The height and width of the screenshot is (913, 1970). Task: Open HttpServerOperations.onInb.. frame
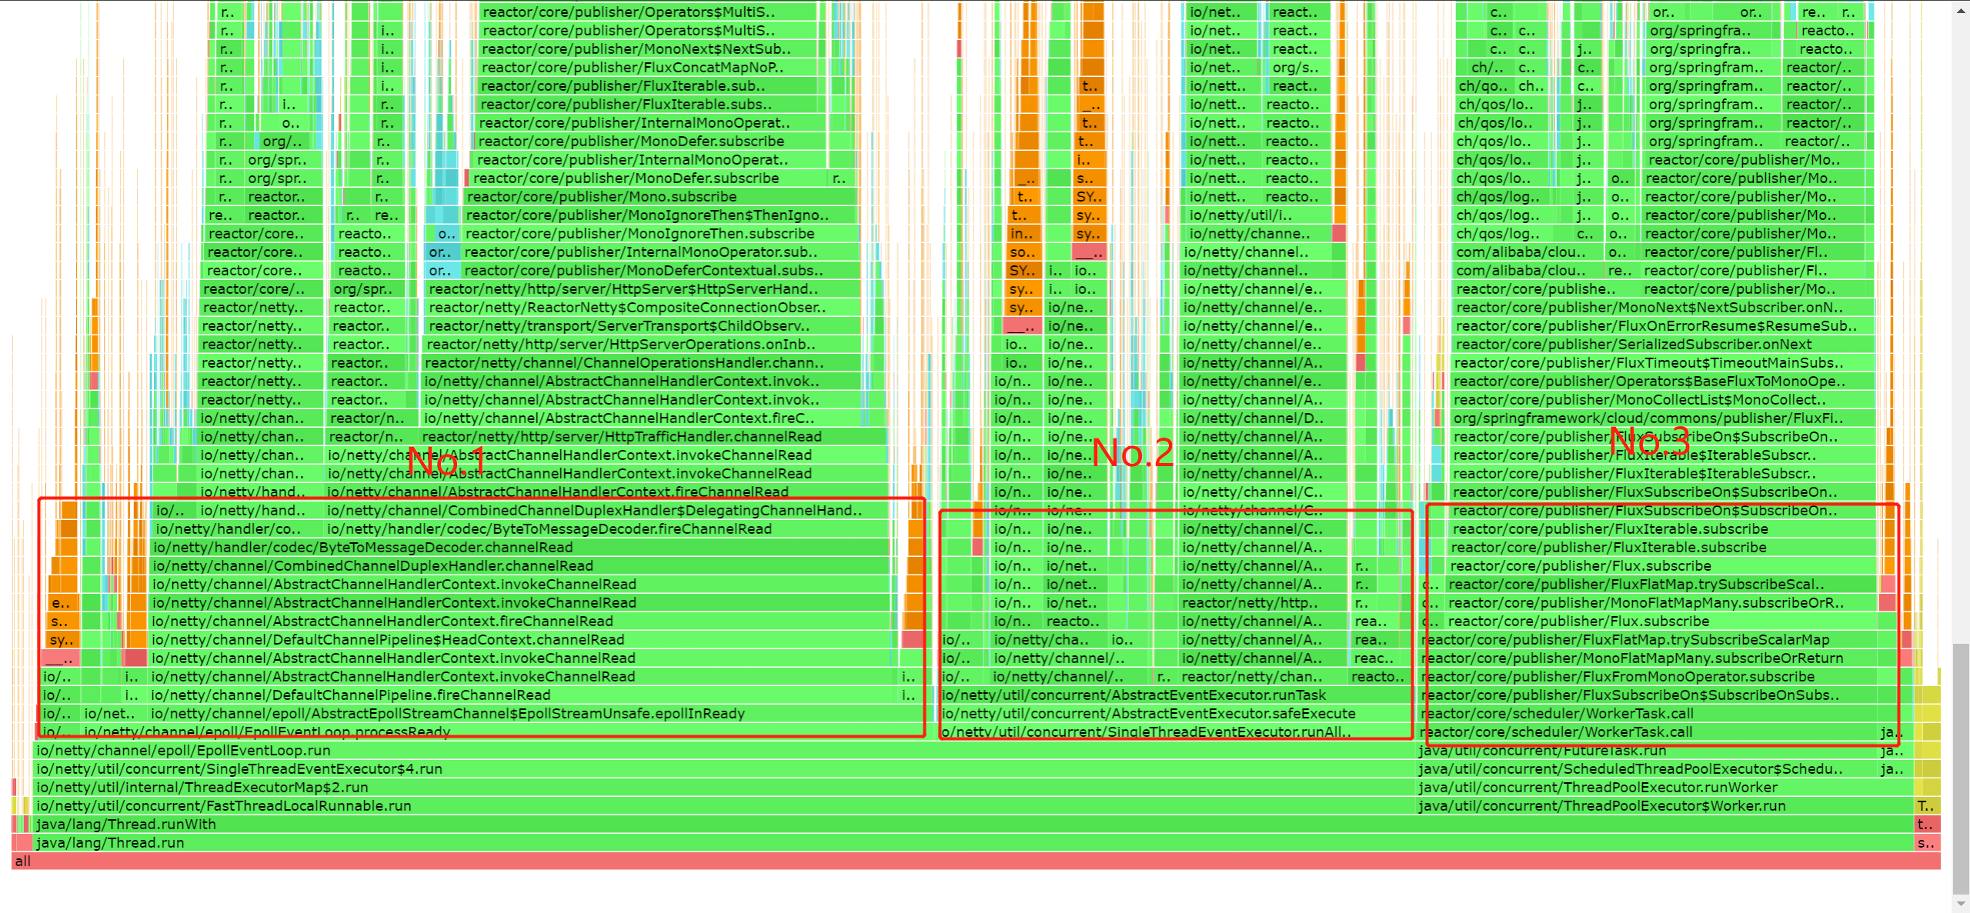point(643,344)
